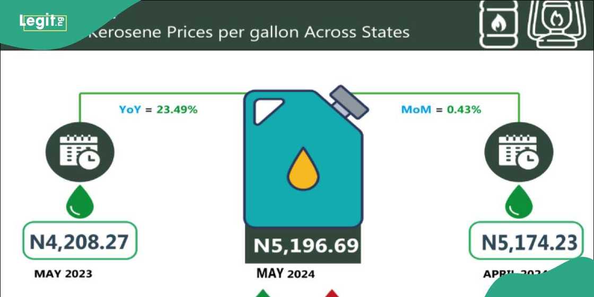
Task: Click the gray cap of the jerrycan
Action: (x=348, y=102)
